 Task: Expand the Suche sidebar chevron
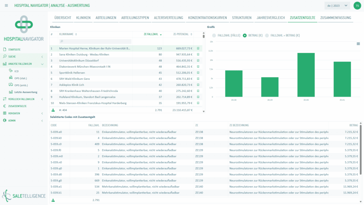42,57
